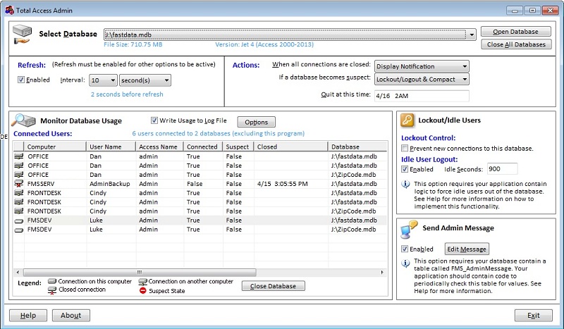The height and width of the screenshot is (329, 564).
Task: Sort by the Closed column header
Action: tap(290, 147)
